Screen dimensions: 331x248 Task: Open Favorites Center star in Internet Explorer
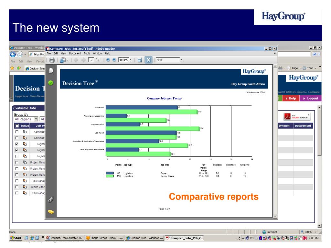(12, 68)
